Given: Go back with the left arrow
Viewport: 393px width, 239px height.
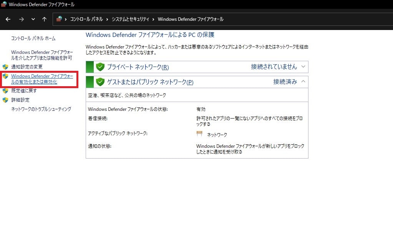Looking at the screenshot, I should pyautogui.click(x=8, y=19).
